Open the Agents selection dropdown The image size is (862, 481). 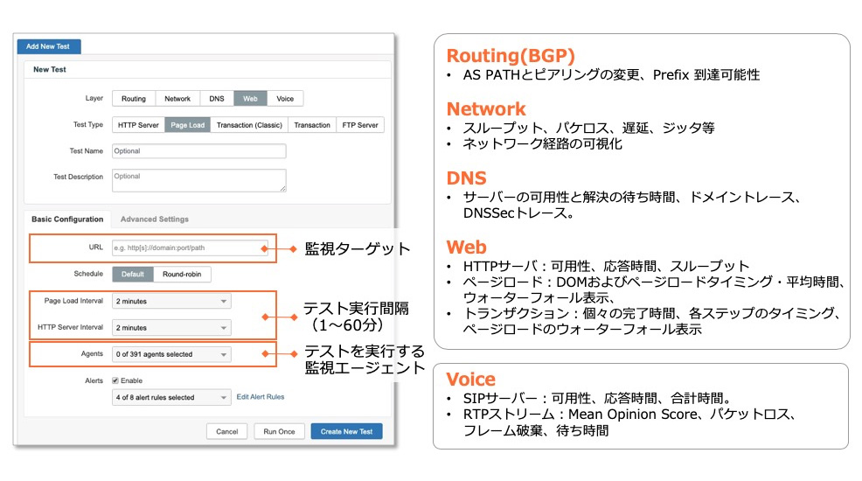[171, 354]
